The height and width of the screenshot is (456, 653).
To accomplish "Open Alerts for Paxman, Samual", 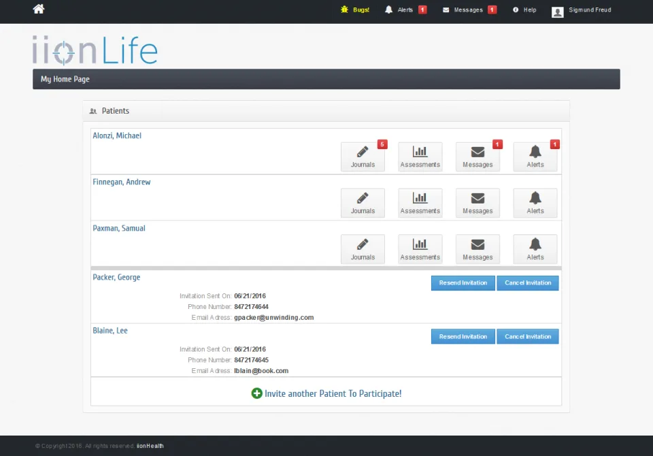I will [x=535, y=249].
